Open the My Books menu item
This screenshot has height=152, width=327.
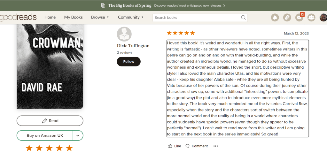click(x=73, y=17)
